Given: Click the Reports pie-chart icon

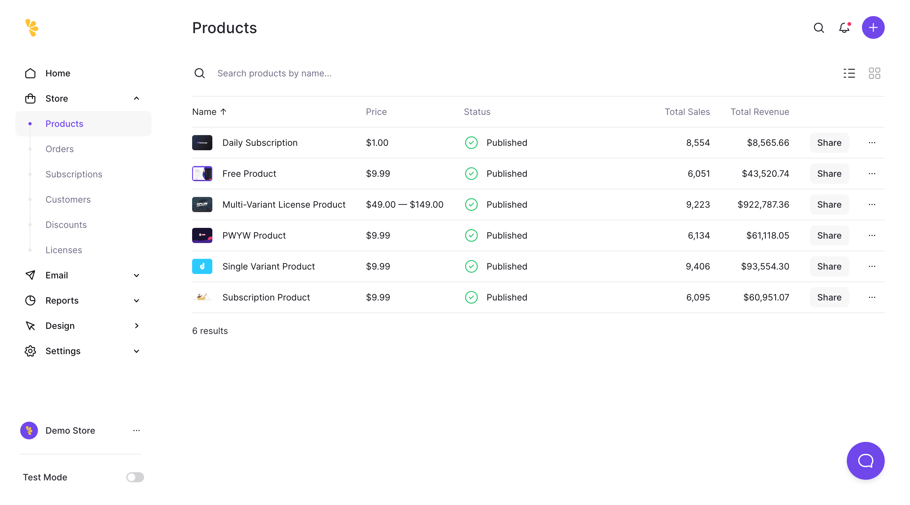Looking at the screenshot, I should 30,300.
